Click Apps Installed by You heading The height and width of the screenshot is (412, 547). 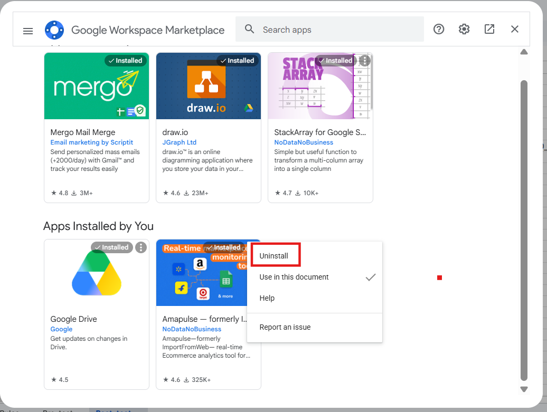98,226
